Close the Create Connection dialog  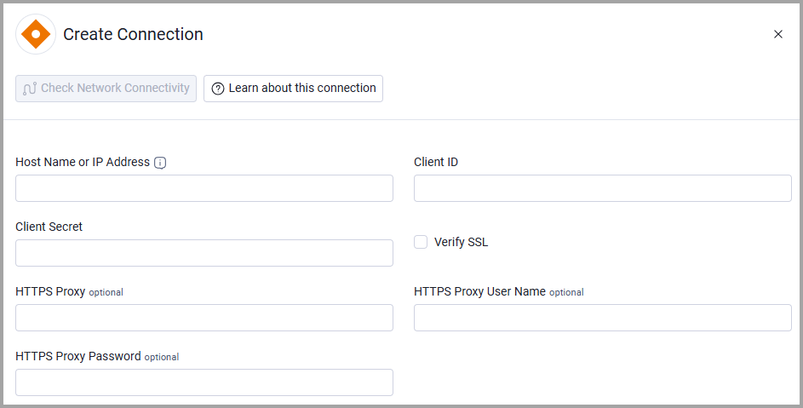point(778,34)
